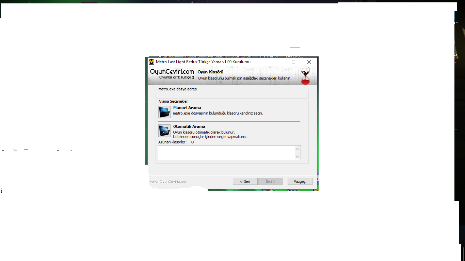The height and width of the screenshot is (261, 465).
Task: Click inside the Bulunan klasörler results list
Action: (226, 153)
